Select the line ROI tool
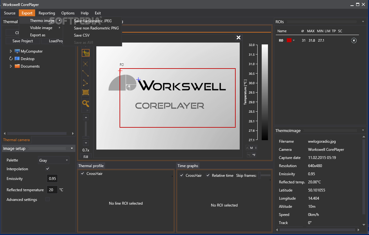Screen dimensions: 369x235 [86, 73]
